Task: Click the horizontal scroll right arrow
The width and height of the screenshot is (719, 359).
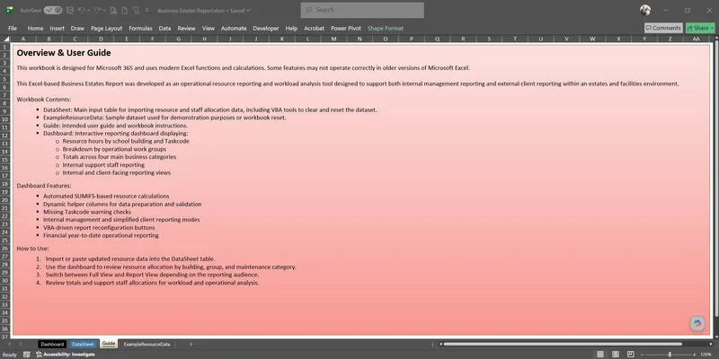Action: click(711, 344)
